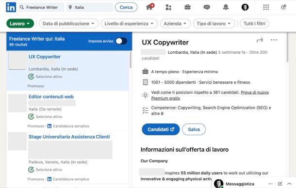Open Notifications bell icon

click(226, 7)
